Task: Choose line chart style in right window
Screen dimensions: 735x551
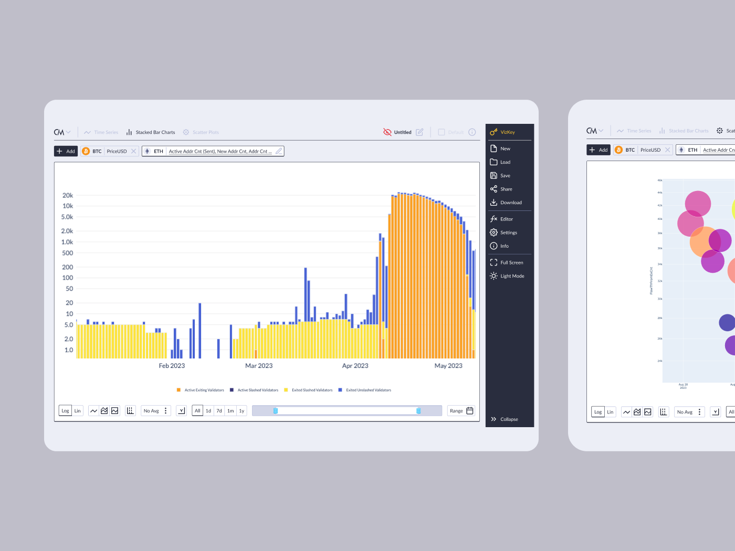Action: 626,412
